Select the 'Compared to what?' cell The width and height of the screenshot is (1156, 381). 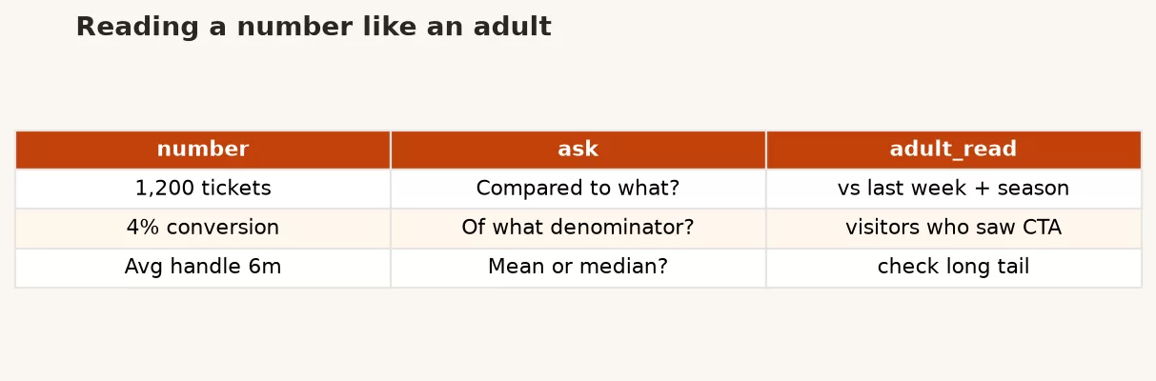click(x=578, y=189)
